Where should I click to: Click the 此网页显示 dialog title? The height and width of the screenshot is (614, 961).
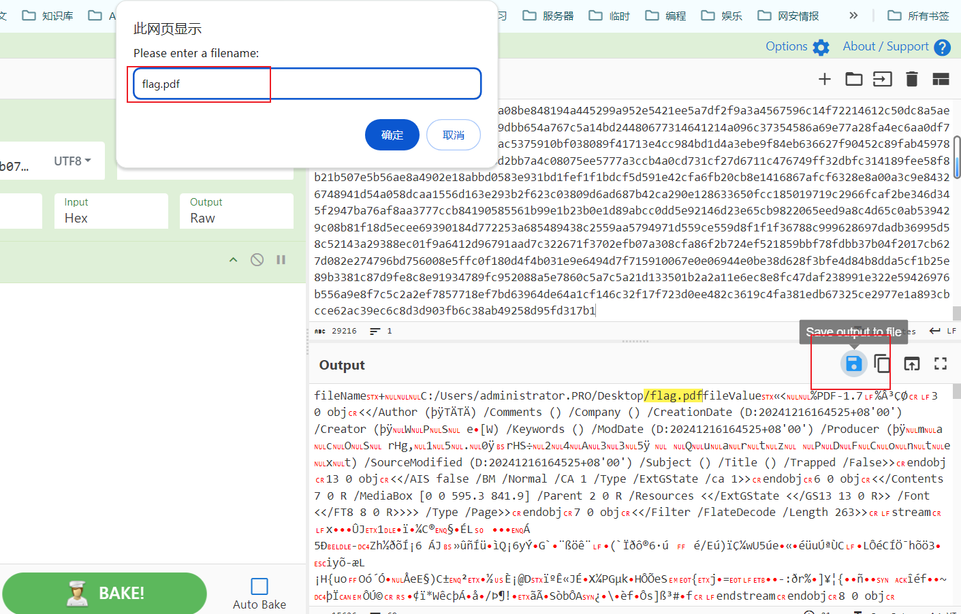coord(168,29)
